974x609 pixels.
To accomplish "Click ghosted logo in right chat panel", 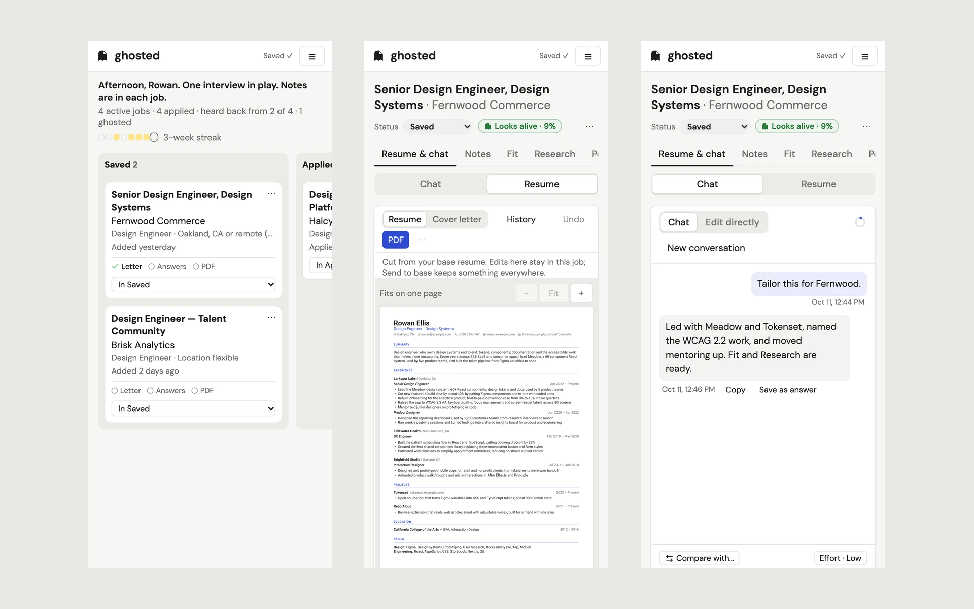I will point(682,56).
